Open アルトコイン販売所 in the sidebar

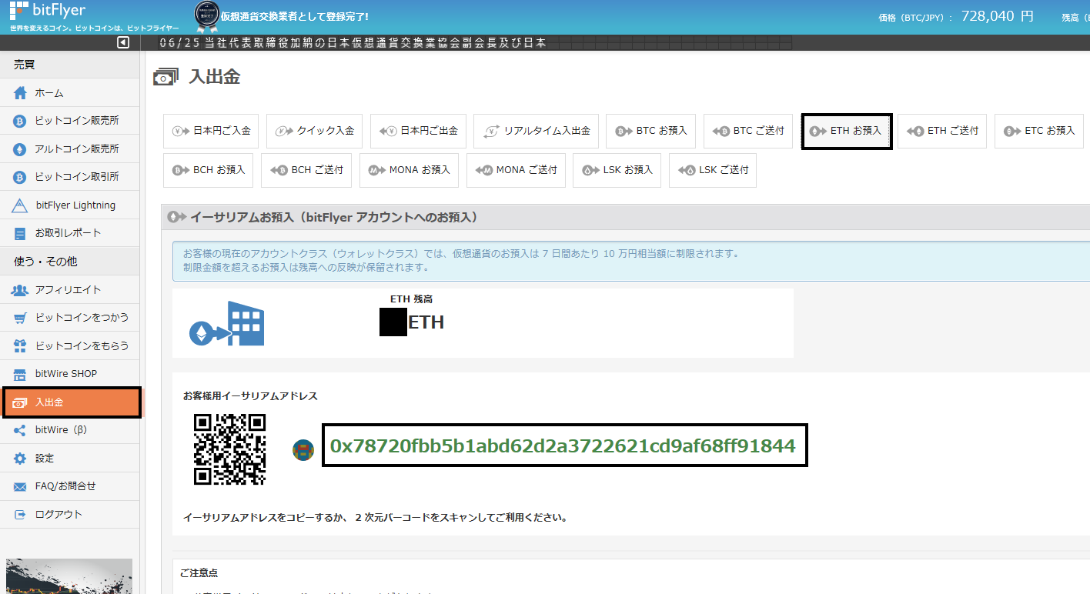point(70,148)
